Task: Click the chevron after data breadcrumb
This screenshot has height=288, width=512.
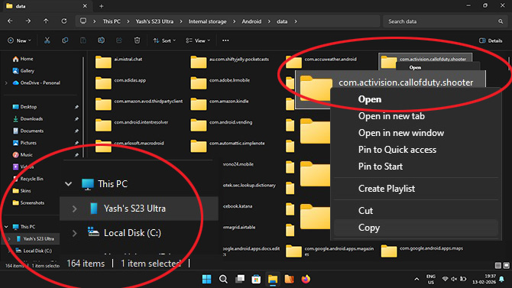Action: click(x=296, y=21)
